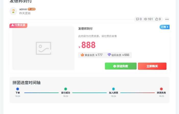Click the green 支付成功 timeline dot
The image size is (179, 114).
click(66, 89)
